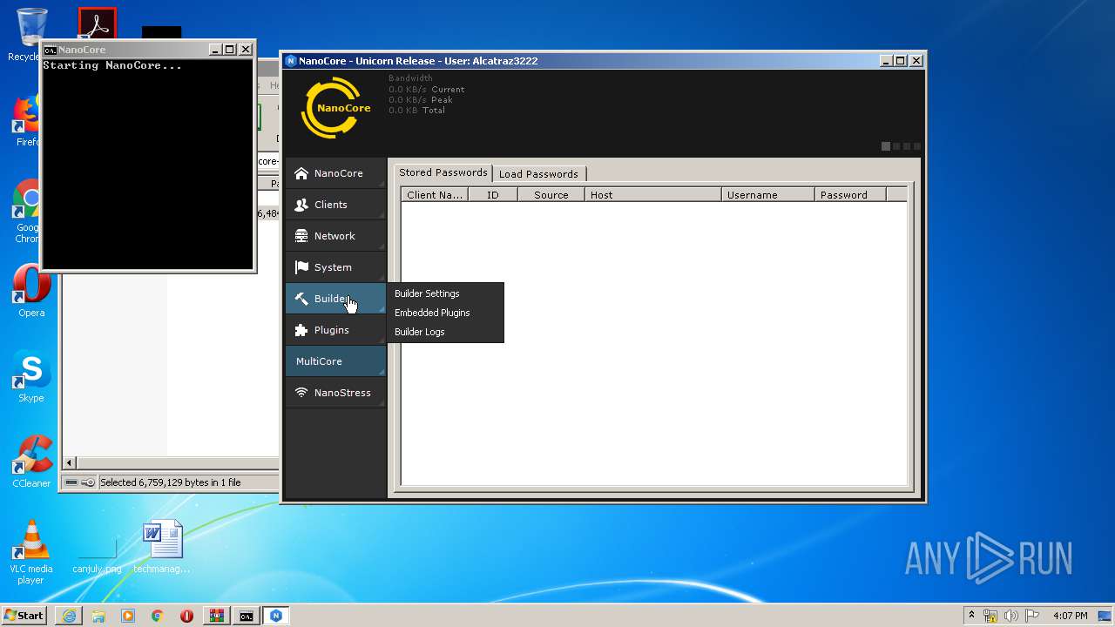This screenshot has width=1115, height=627.
Task: Switch to the Stored Passwords tab
Action: (443, 172)
